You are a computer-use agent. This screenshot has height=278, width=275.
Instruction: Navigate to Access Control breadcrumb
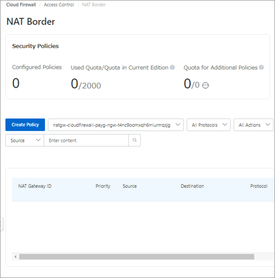59,5
